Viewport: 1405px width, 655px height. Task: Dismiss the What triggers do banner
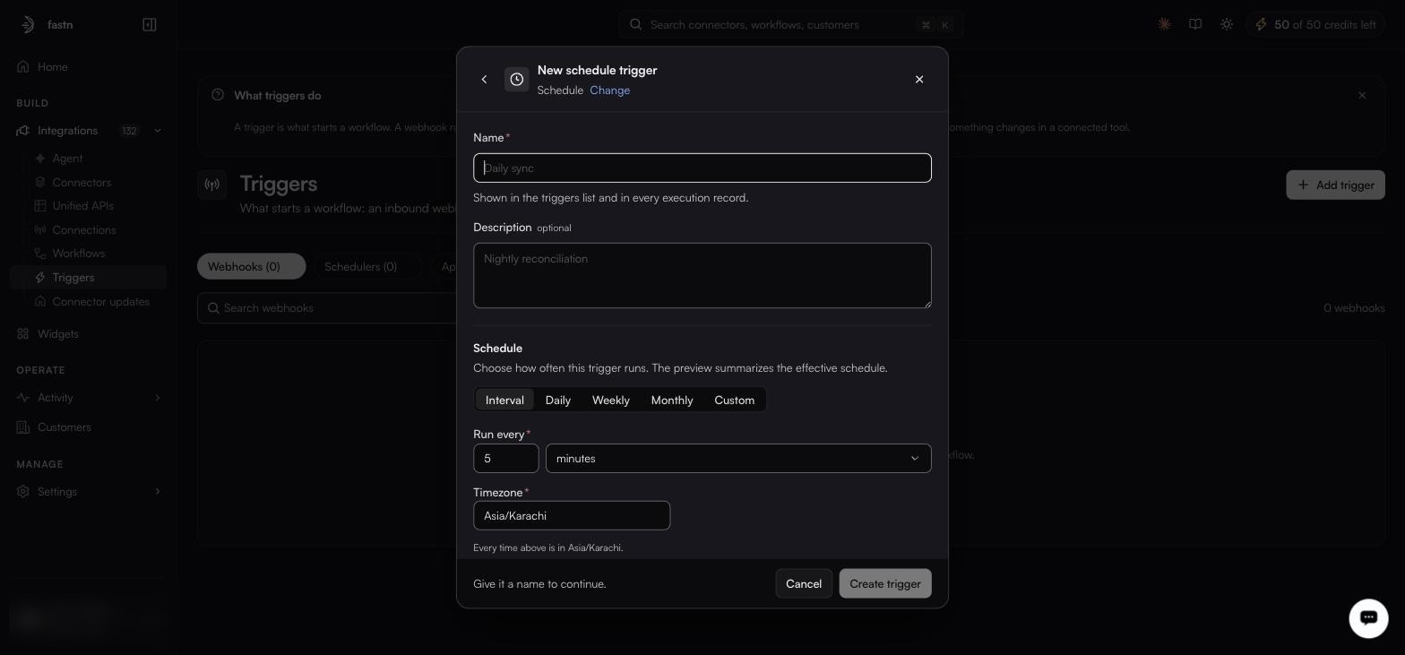coord(1362,96)
